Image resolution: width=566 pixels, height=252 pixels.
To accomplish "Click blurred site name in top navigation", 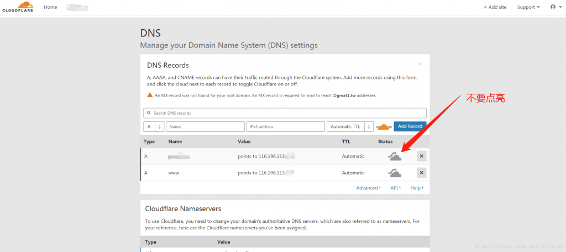I will (77, 7).
